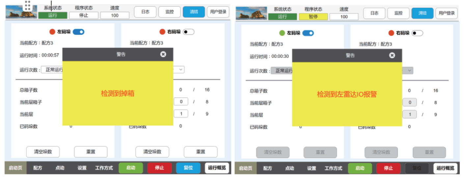This screenshot has width=468, height=178.
Task: Select the 配方 tab in the right screen
Action: 267,168
